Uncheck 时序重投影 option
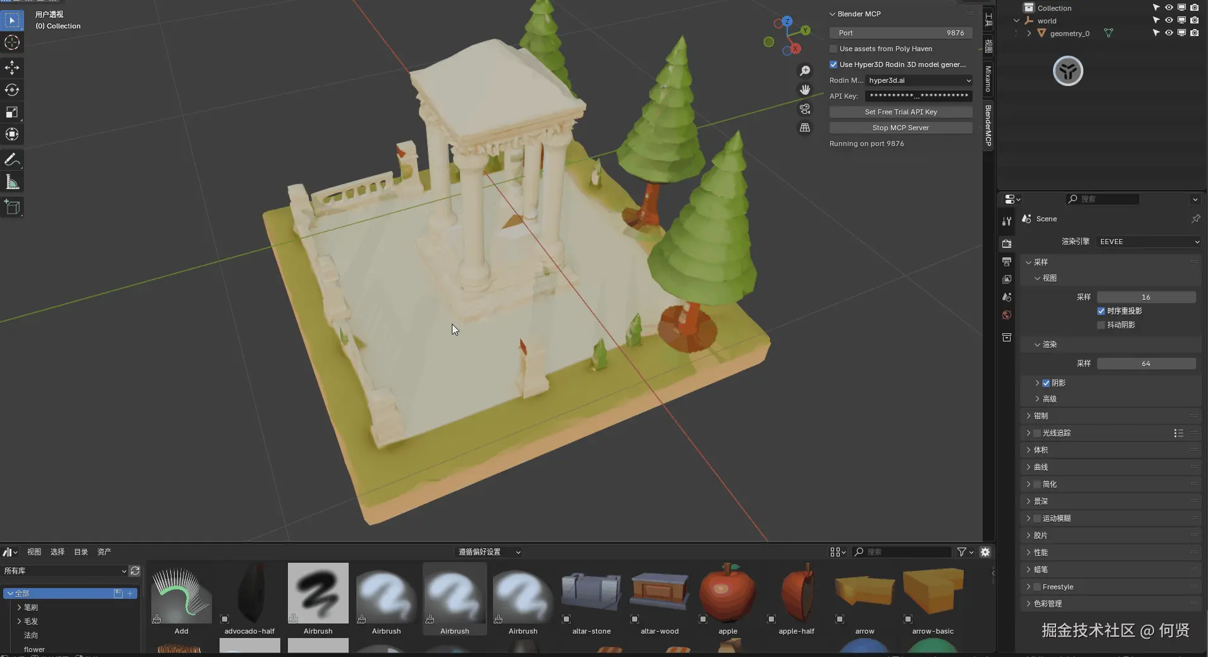The width and height of the screenshot is (1208, 657). (1101, 311)
